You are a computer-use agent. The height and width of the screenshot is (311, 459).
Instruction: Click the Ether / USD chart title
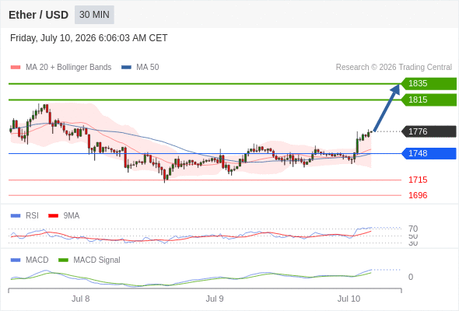tap(39, 15)
